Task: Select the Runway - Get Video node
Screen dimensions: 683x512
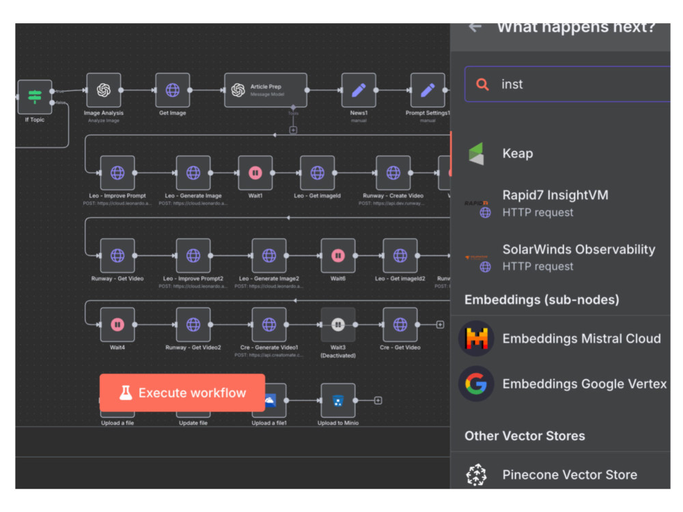Action: (x=117, y=255)
